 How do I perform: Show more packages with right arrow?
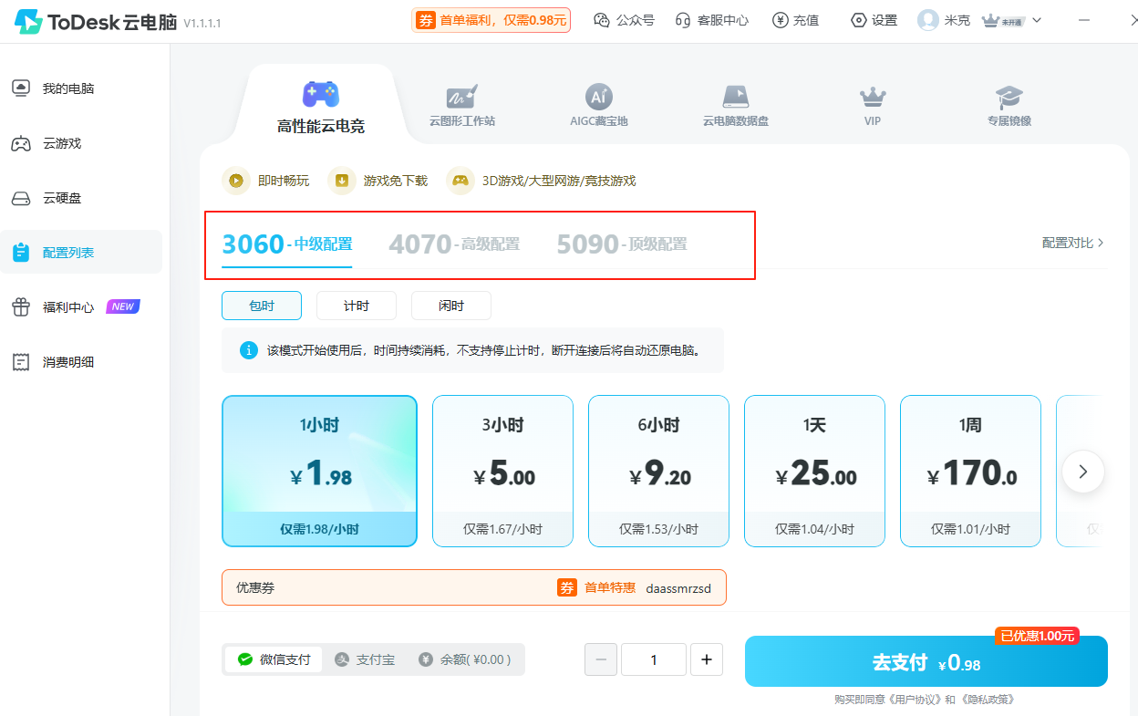[x=1083, y=472]
